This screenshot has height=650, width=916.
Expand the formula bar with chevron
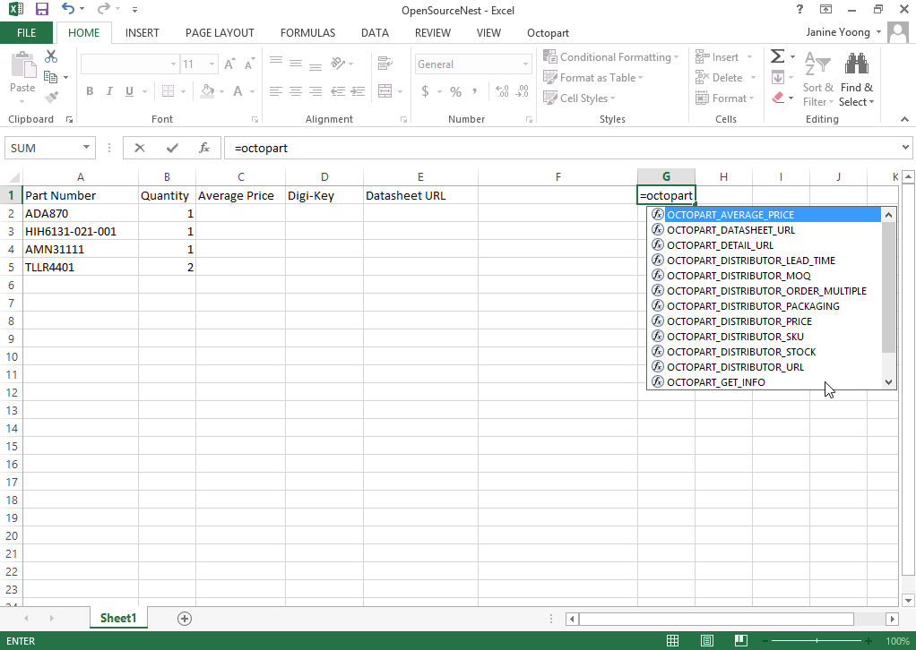point(905,148)
